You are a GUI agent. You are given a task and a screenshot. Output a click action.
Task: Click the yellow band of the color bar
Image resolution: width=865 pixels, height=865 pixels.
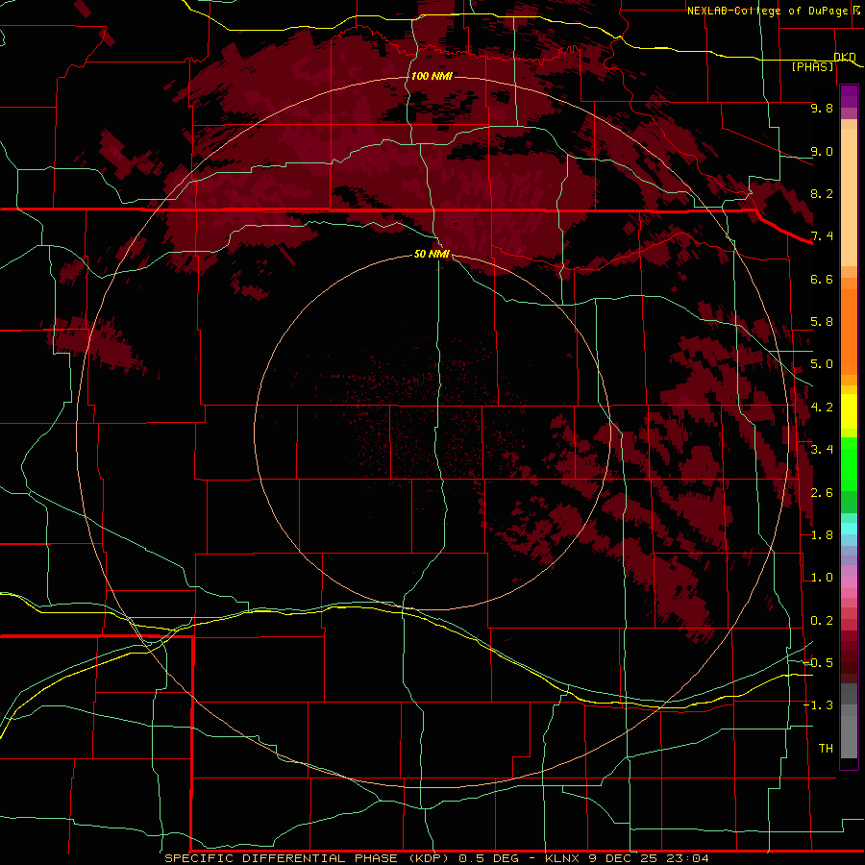[x=849, y=411]
